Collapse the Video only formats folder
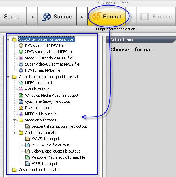Screen dimensions: 176x177 pos(14,120)
